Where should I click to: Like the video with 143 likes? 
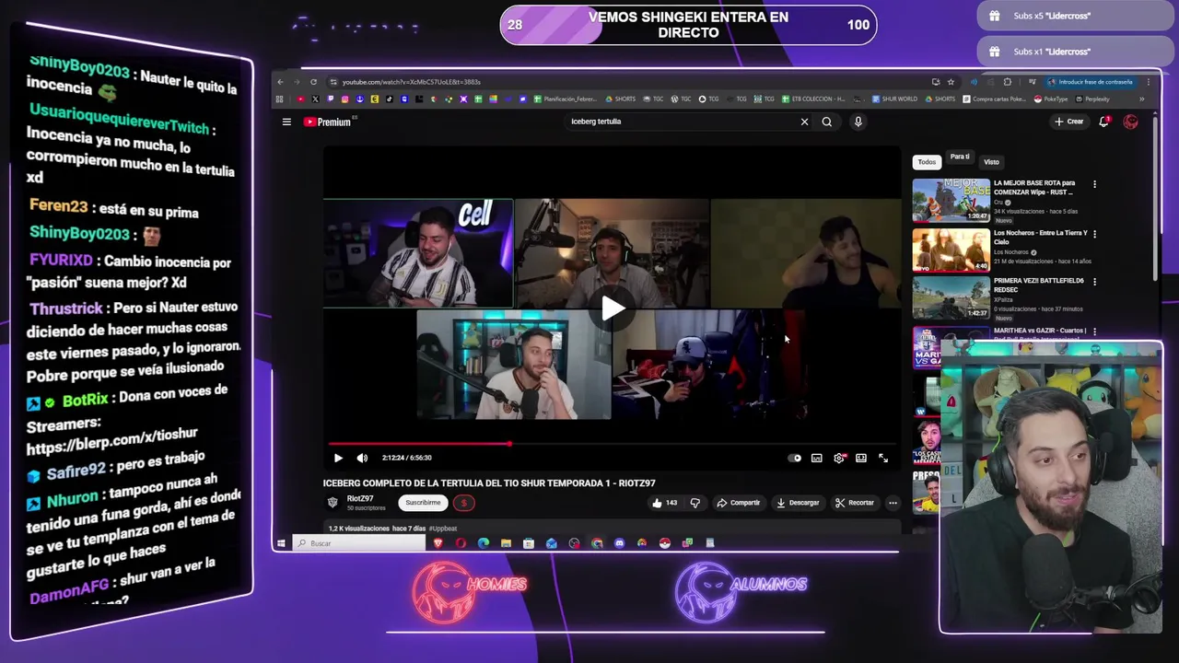point(664,503)
